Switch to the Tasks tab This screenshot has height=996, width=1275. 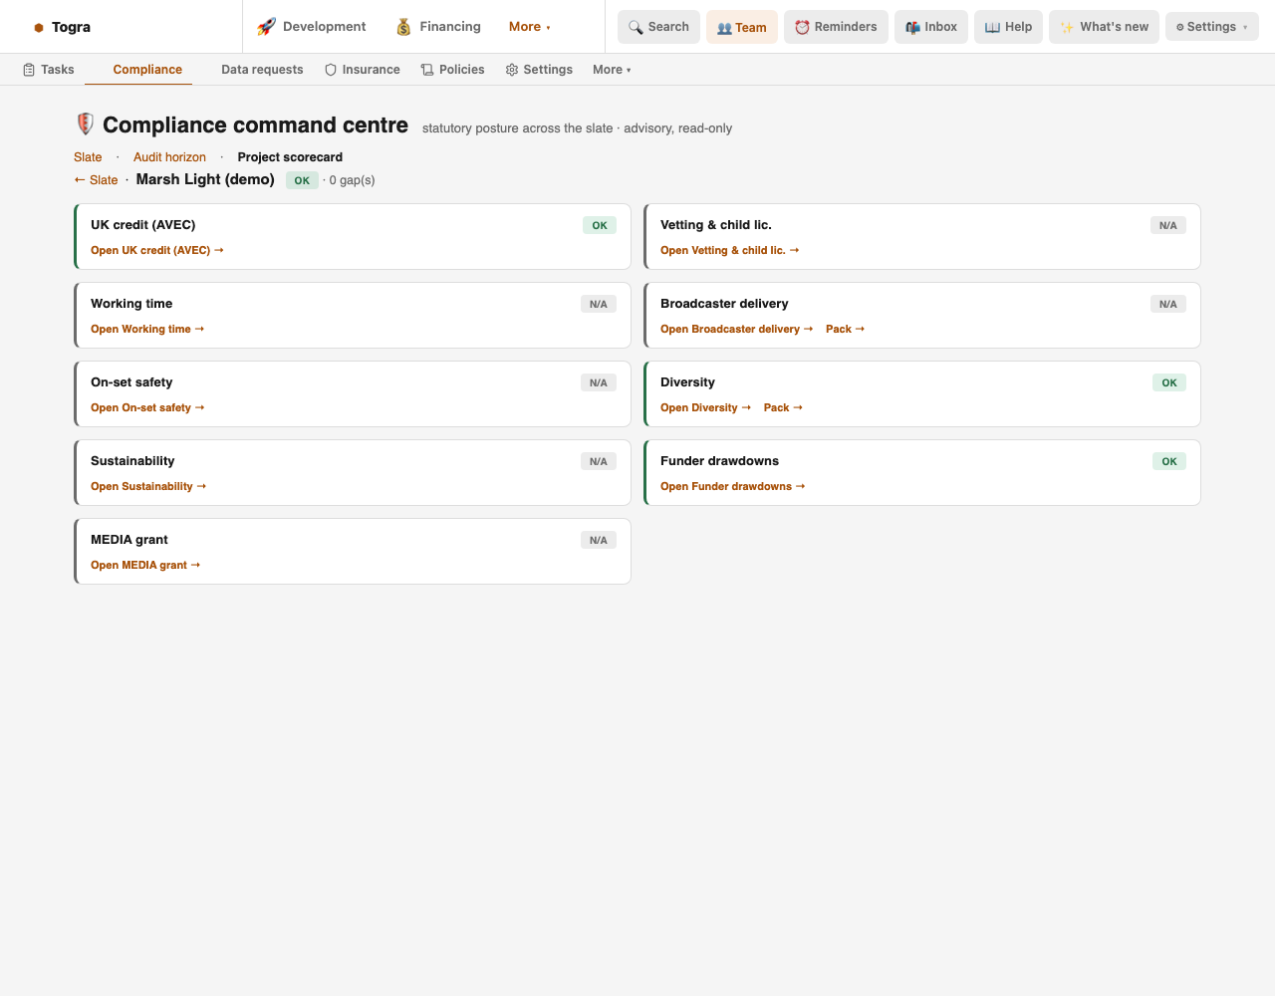(x=48, y=70)
